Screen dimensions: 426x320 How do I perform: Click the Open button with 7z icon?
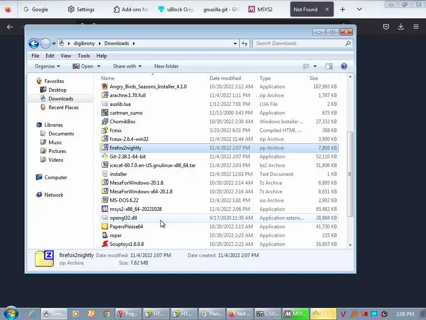click(83, 66)
